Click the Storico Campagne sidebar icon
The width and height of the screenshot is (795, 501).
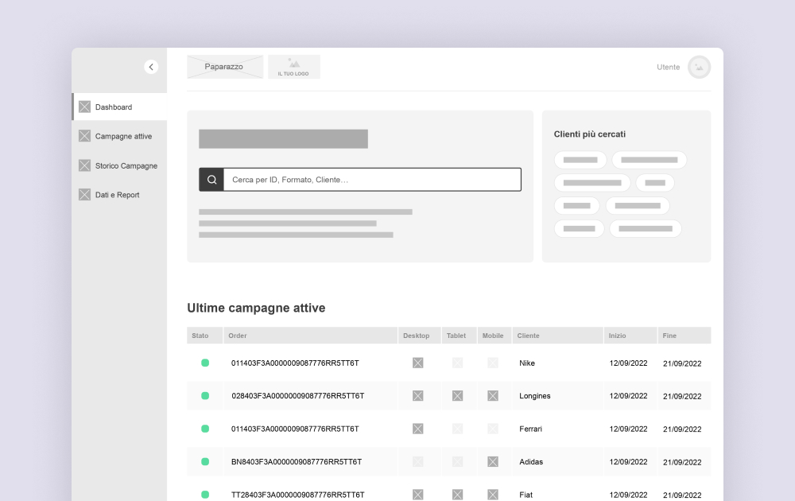pos(84,165)
